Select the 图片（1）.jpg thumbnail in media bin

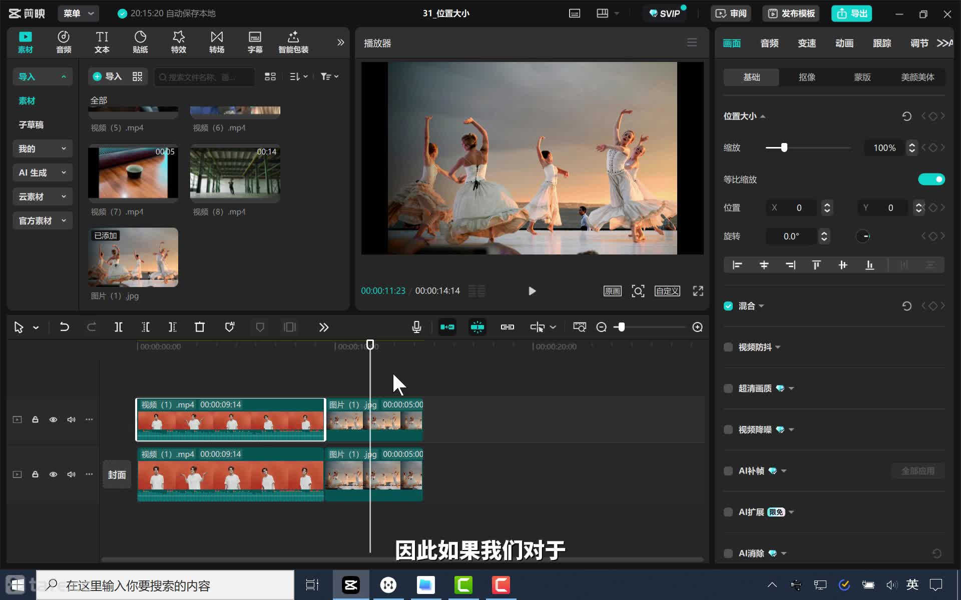pyautogui.click(x=133, y=257)
